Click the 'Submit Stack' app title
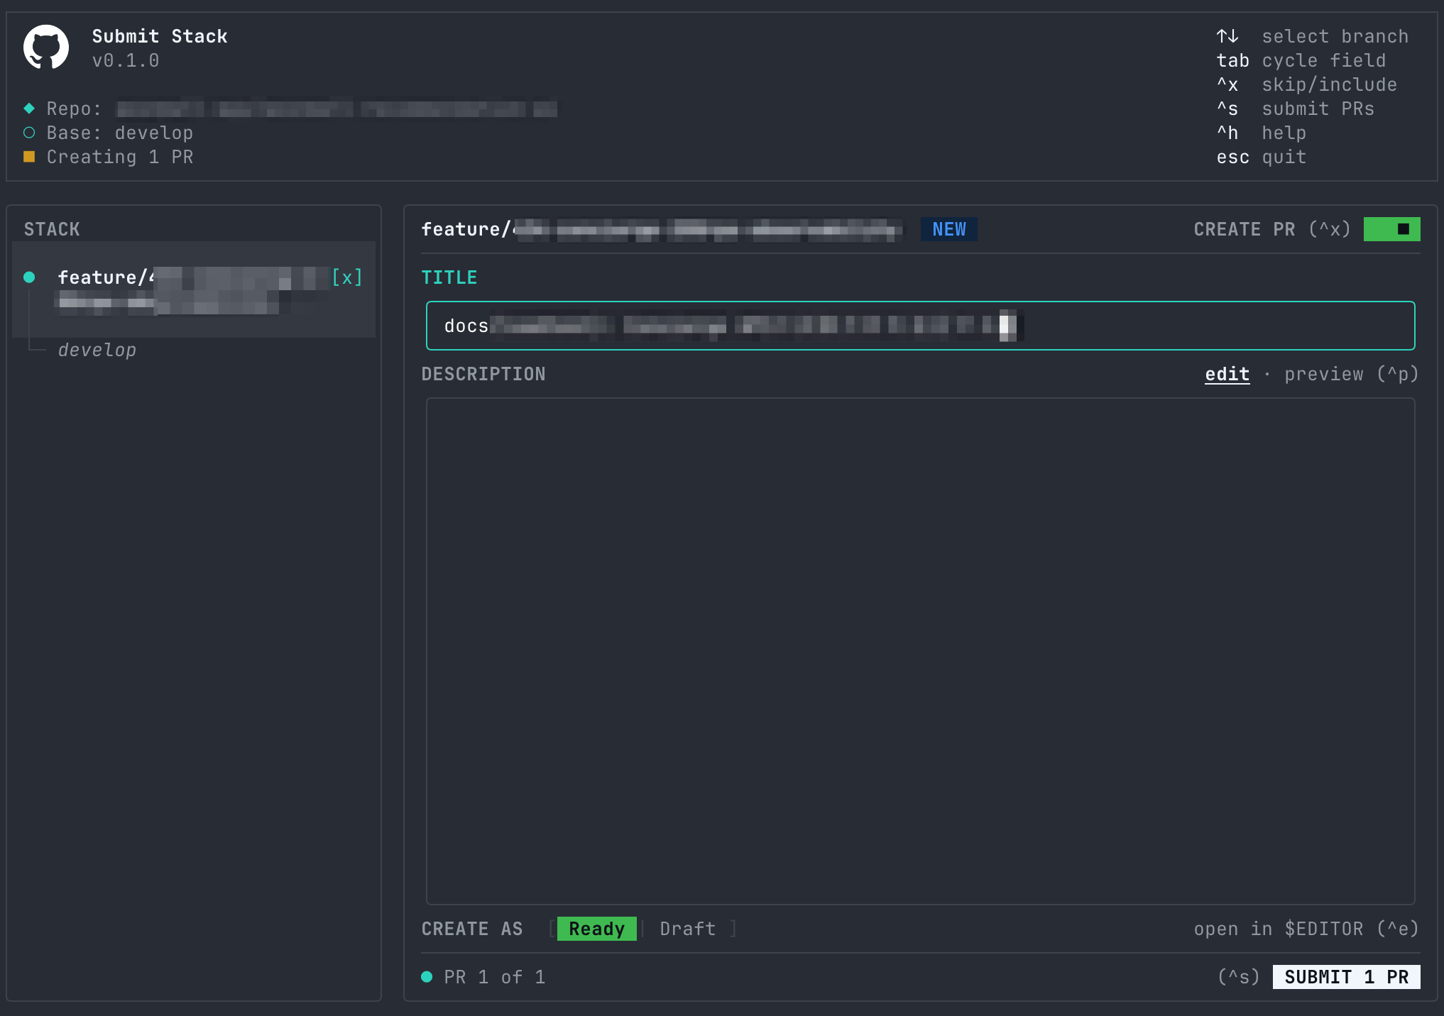 click(x=160, y=36)
